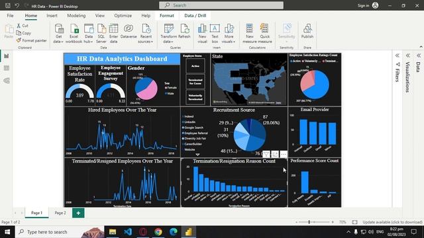Open Google Chrome from taskbar
This screenshot has width=424, height=238.
[158, 232]
